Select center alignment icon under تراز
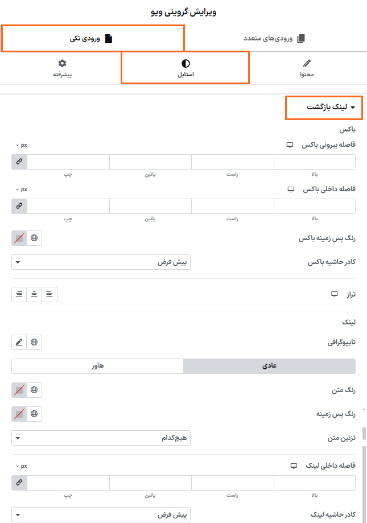 [x=34, y=294]
